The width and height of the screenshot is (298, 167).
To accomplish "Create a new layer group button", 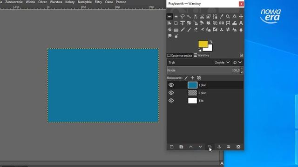I will (x=181, y=147).
